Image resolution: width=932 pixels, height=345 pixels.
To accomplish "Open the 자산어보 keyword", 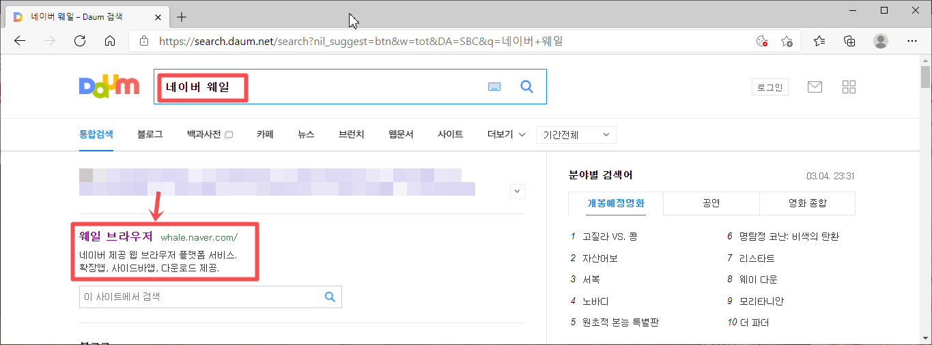I will point(599,258).
